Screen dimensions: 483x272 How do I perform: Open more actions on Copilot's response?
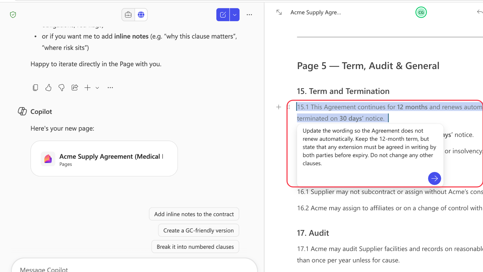(x=110, y=87)
